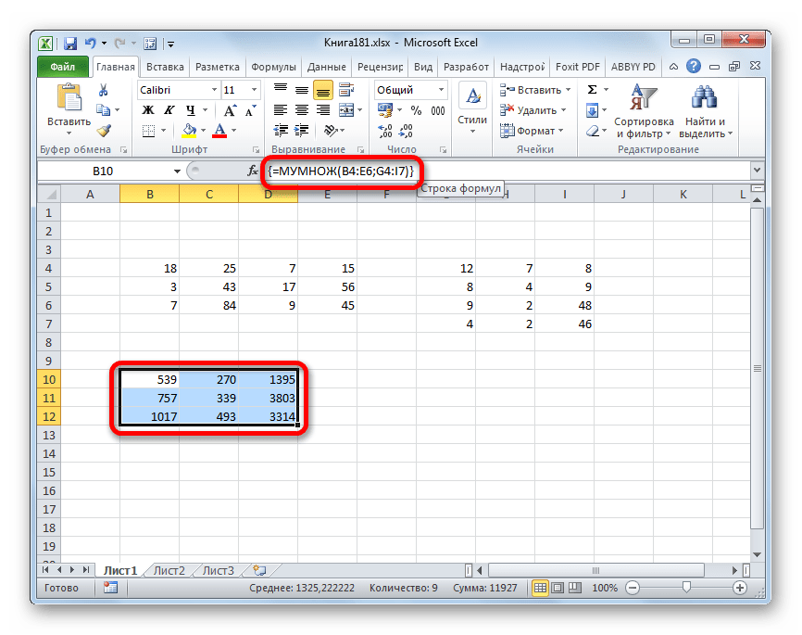Click the Файл button
This screenshot has width=802, height=635.
[x=63, y=67]
